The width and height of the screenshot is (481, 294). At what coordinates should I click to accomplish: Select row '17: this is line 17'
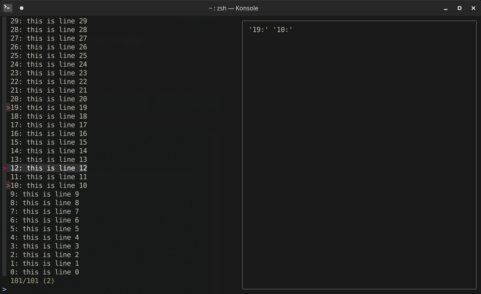49,125
